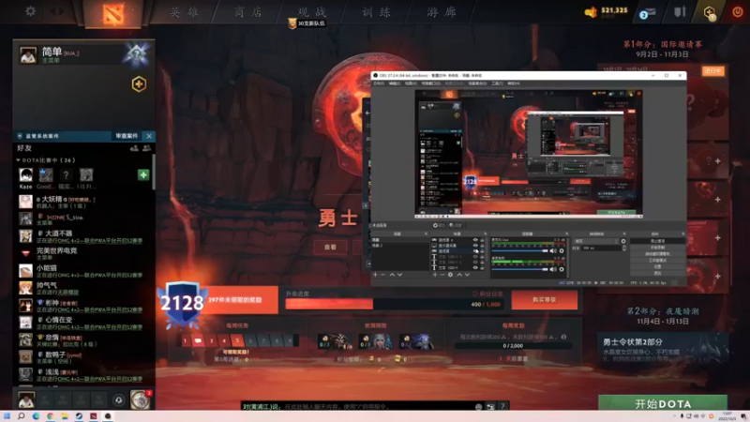This screenshot has width=750, height=422.
Task: Adjust transition duration stepper in OBS
Action: point(624,248)
